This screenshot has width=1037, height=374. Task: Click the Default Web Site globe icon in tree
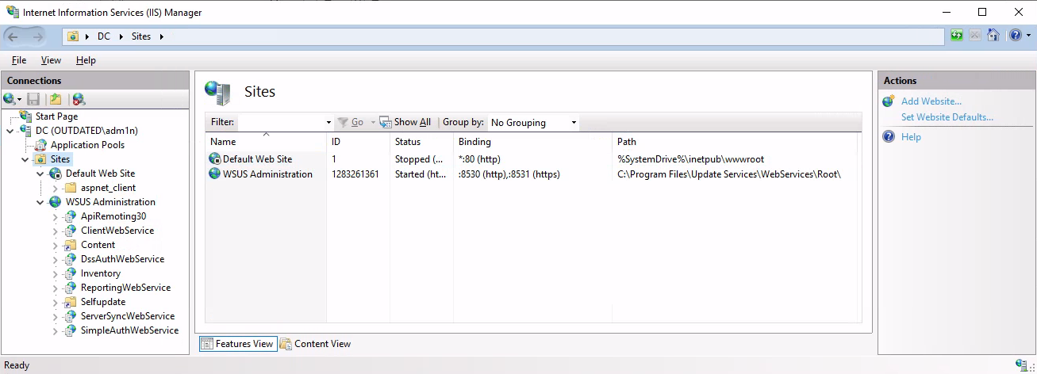pyautogui.click(x=56, y=174)
